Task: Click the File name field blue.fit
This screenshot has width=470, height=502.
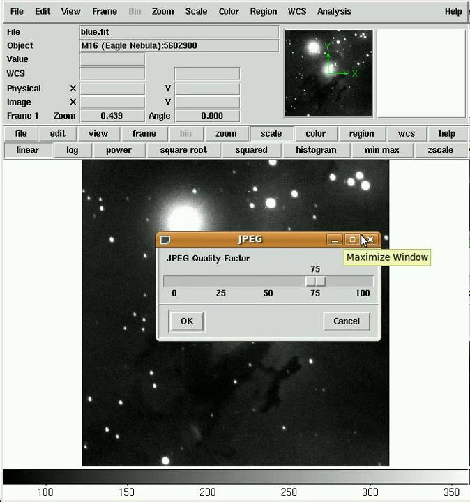Action: click(179, 32)
